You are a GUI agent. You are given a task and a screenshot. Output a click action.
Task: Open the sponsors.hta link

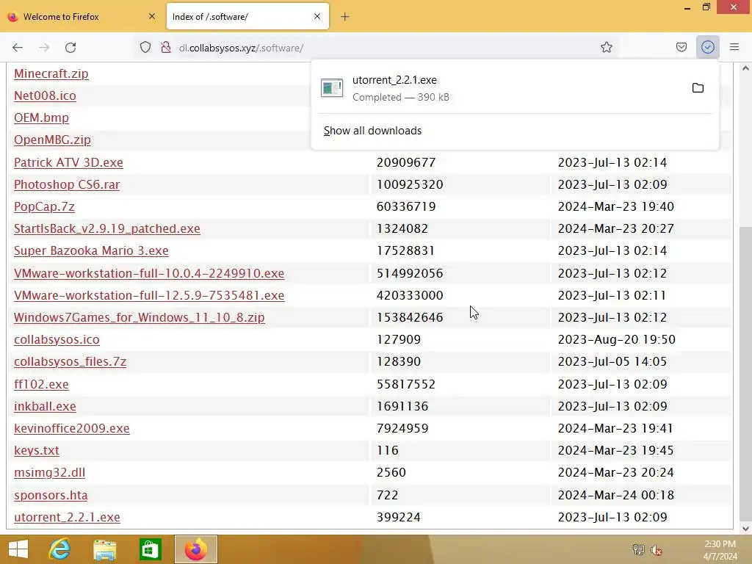51,495
